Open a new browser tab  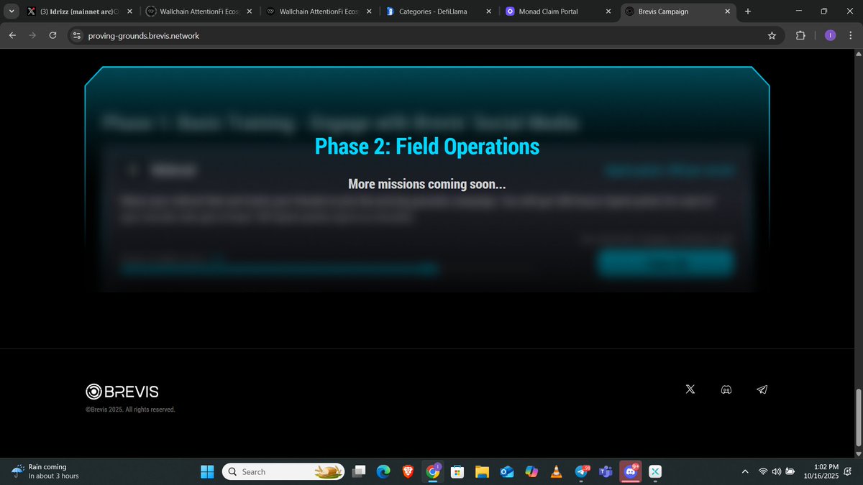pyautogui.click(x=748, y=11)
